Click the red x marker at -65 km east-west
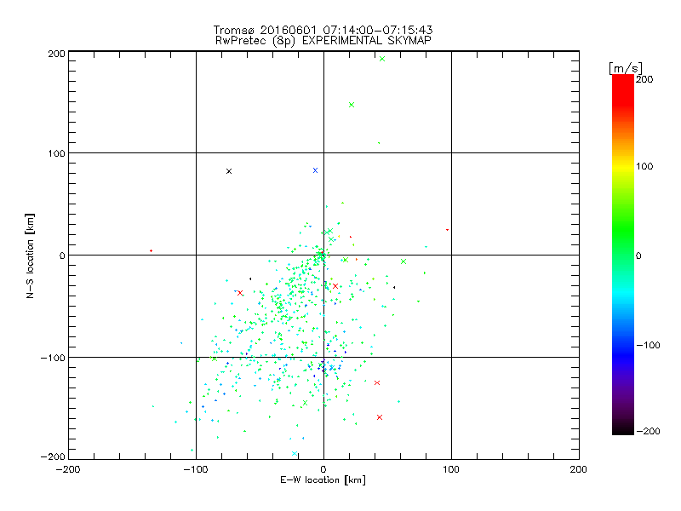 [240, 293]
